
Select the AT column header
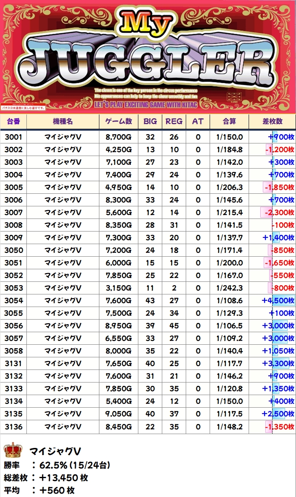coord(198,121)
